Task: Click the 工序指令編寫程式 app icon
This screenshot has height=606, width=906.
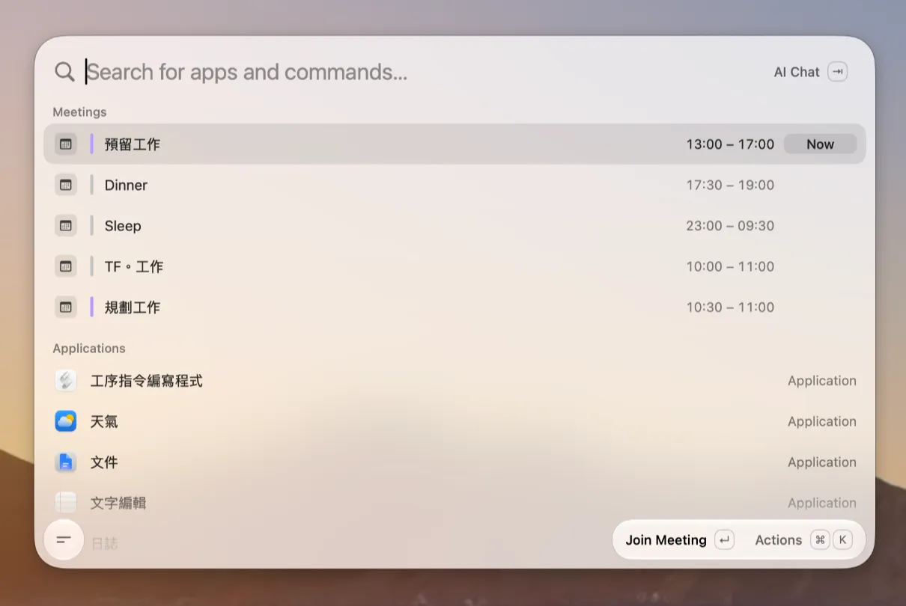Action: pos(66,381)
